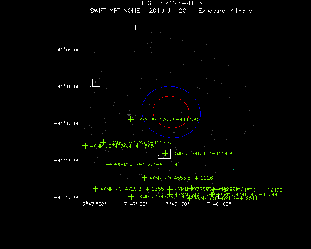
Task: Click the observation date 2019 Jul 26
Action: [168, 11]
